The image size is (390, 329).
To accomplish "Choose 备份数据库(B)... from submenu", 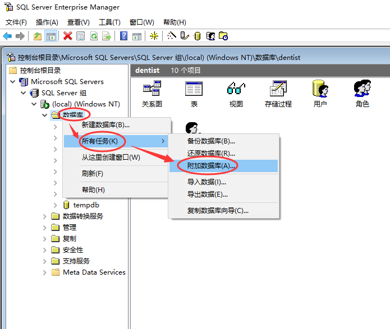I will coord(223,141).
